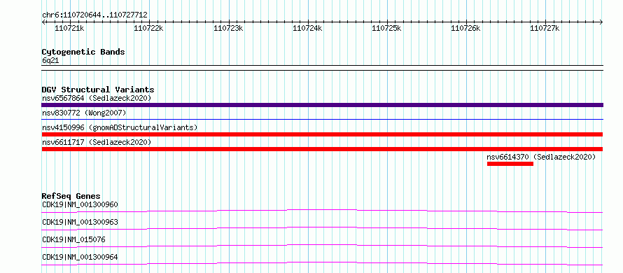This screenshot has height=273, width=623.
Task: Click the Cytogenetic Bands track heading
Action: click(x=83, y=52)
